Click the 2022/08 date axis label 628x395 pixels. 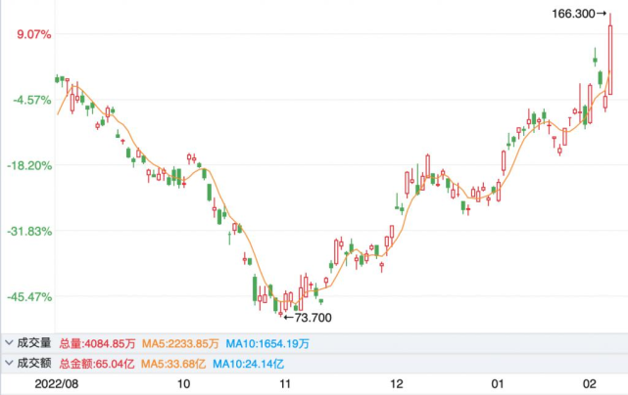(59, 383)
